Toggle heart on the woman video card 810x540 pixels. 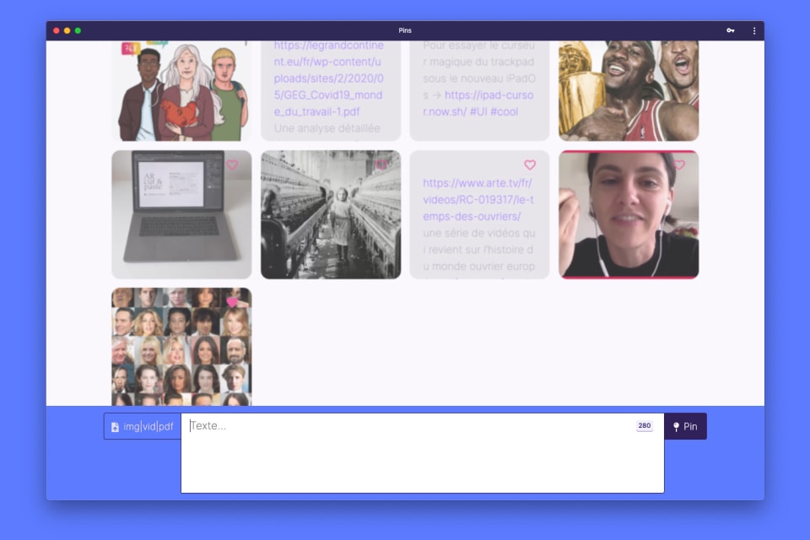coord(678,165)
